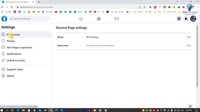Share this page icon in address bar
The image size is (200, 112).
140,7
